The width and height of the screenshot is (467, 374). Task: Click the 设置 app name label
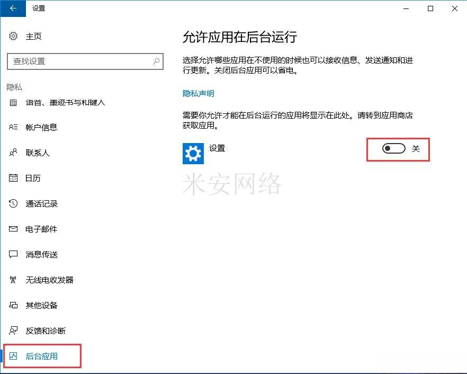(217, 148)
